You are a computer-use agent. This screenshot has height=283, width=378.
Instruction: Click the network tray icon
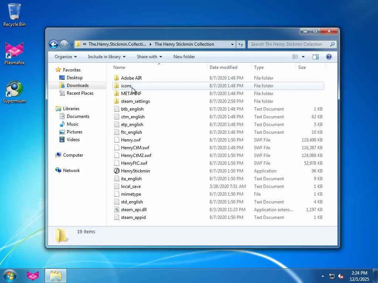pos(332,276)
